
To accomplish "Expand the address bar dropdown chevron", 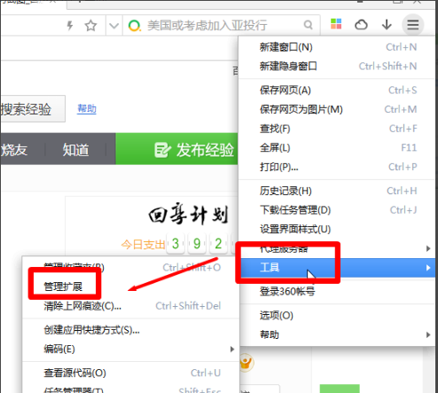I will 113,26.
